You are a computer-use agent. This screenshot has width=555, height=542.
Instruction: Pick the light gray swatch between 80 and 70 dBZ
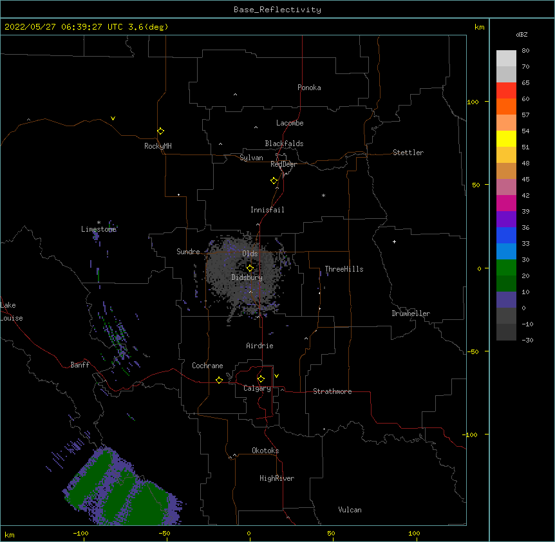(506, 59)
